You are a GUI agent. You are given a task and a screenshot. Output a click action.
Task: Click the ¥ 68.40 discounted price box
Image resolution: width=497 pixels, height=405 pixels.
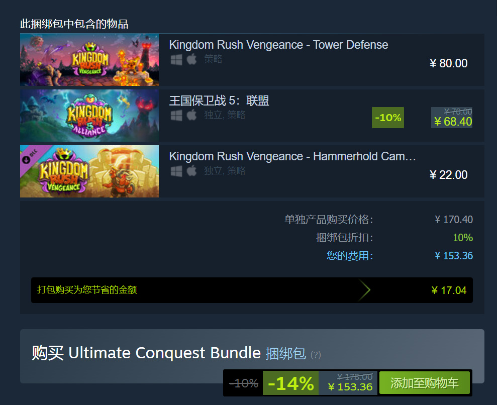tap(452, 118)
